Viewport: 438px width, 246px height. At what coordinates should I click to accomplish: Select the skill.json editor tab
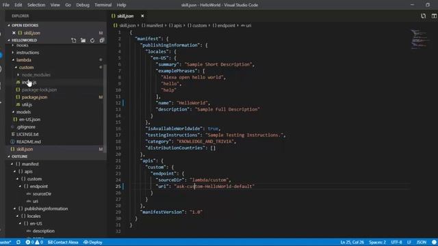pos(125,16)
